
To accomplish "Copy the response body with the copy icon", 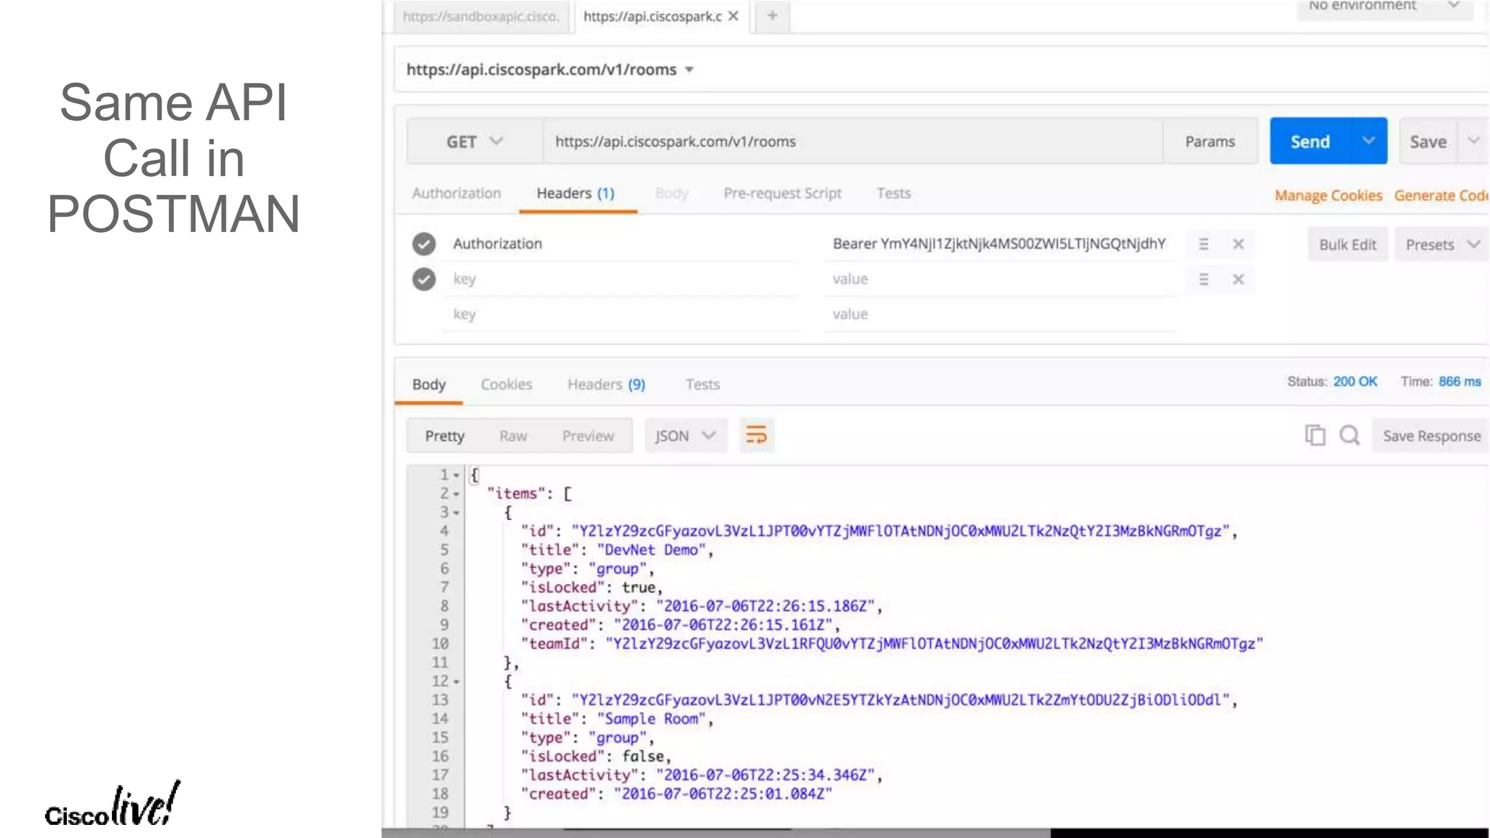I will (x=1315, y=435).
